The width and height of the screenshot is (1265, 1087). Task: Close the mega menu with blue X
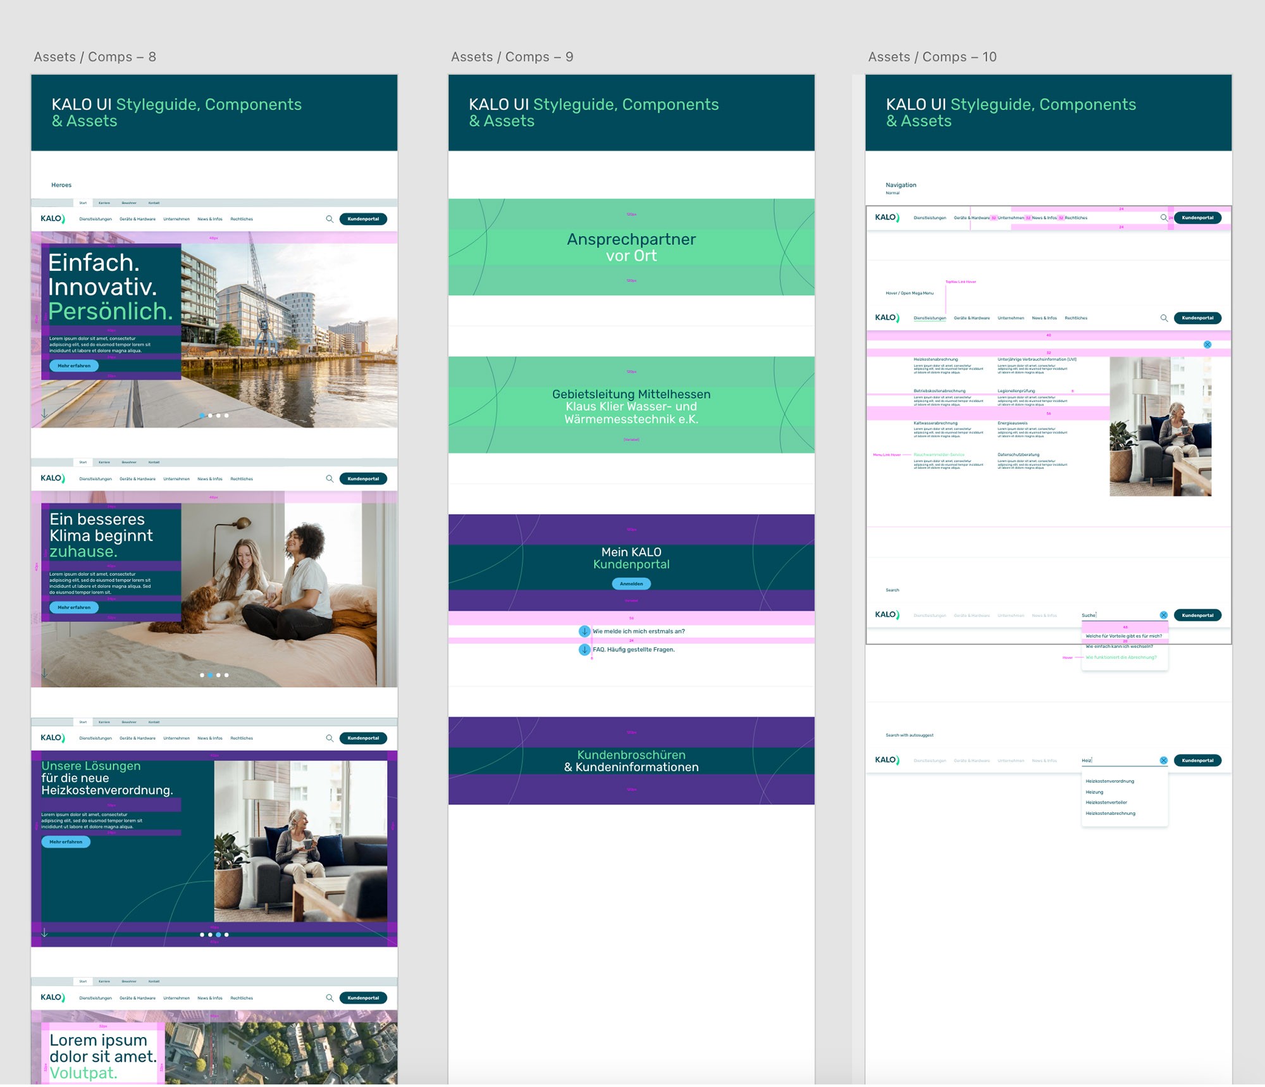[x=1207, y=345]
